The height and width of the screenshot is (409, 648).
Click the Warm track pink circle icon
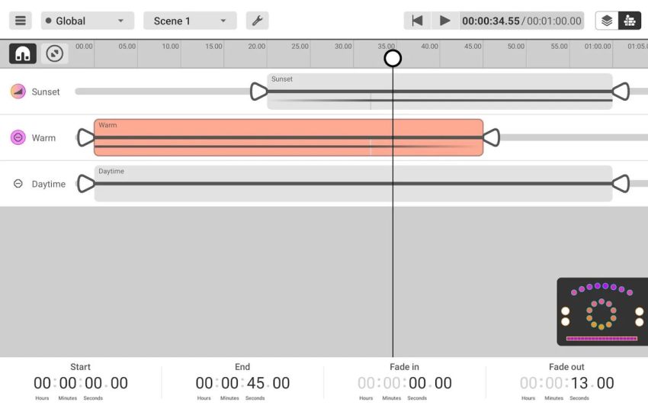pyautogui.click(x=18, y=137)
